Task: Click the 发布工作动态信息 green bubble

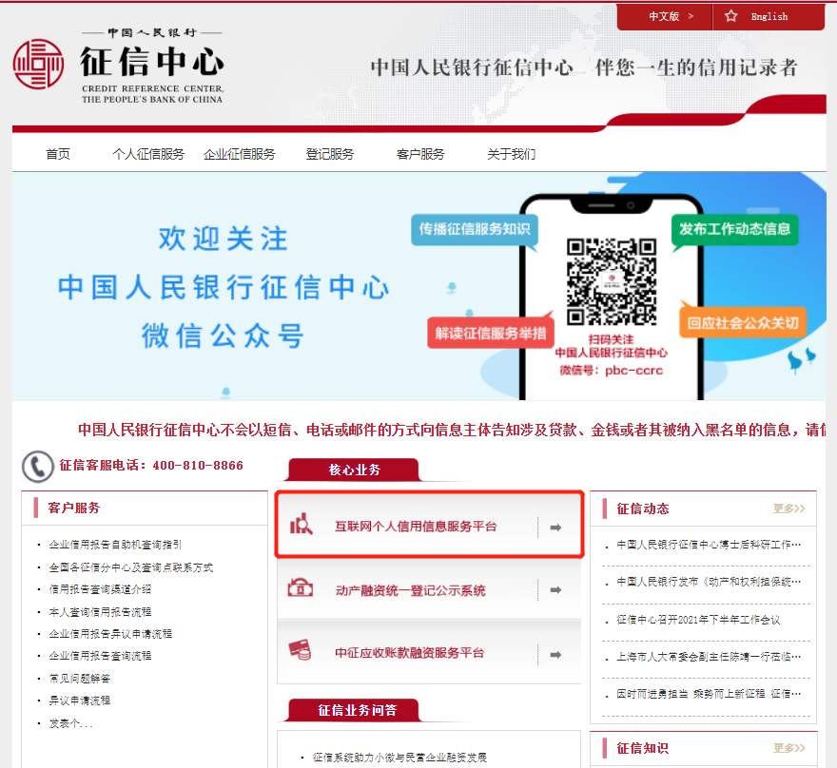Action: [x=735, y=229]
